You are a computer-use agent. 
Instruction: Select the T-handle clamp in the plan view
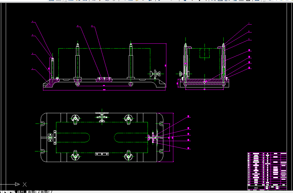pyautogui.click(x=102, y=117)
